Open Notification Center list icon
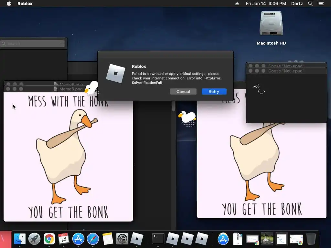331x248 pixels. [320, 4]
